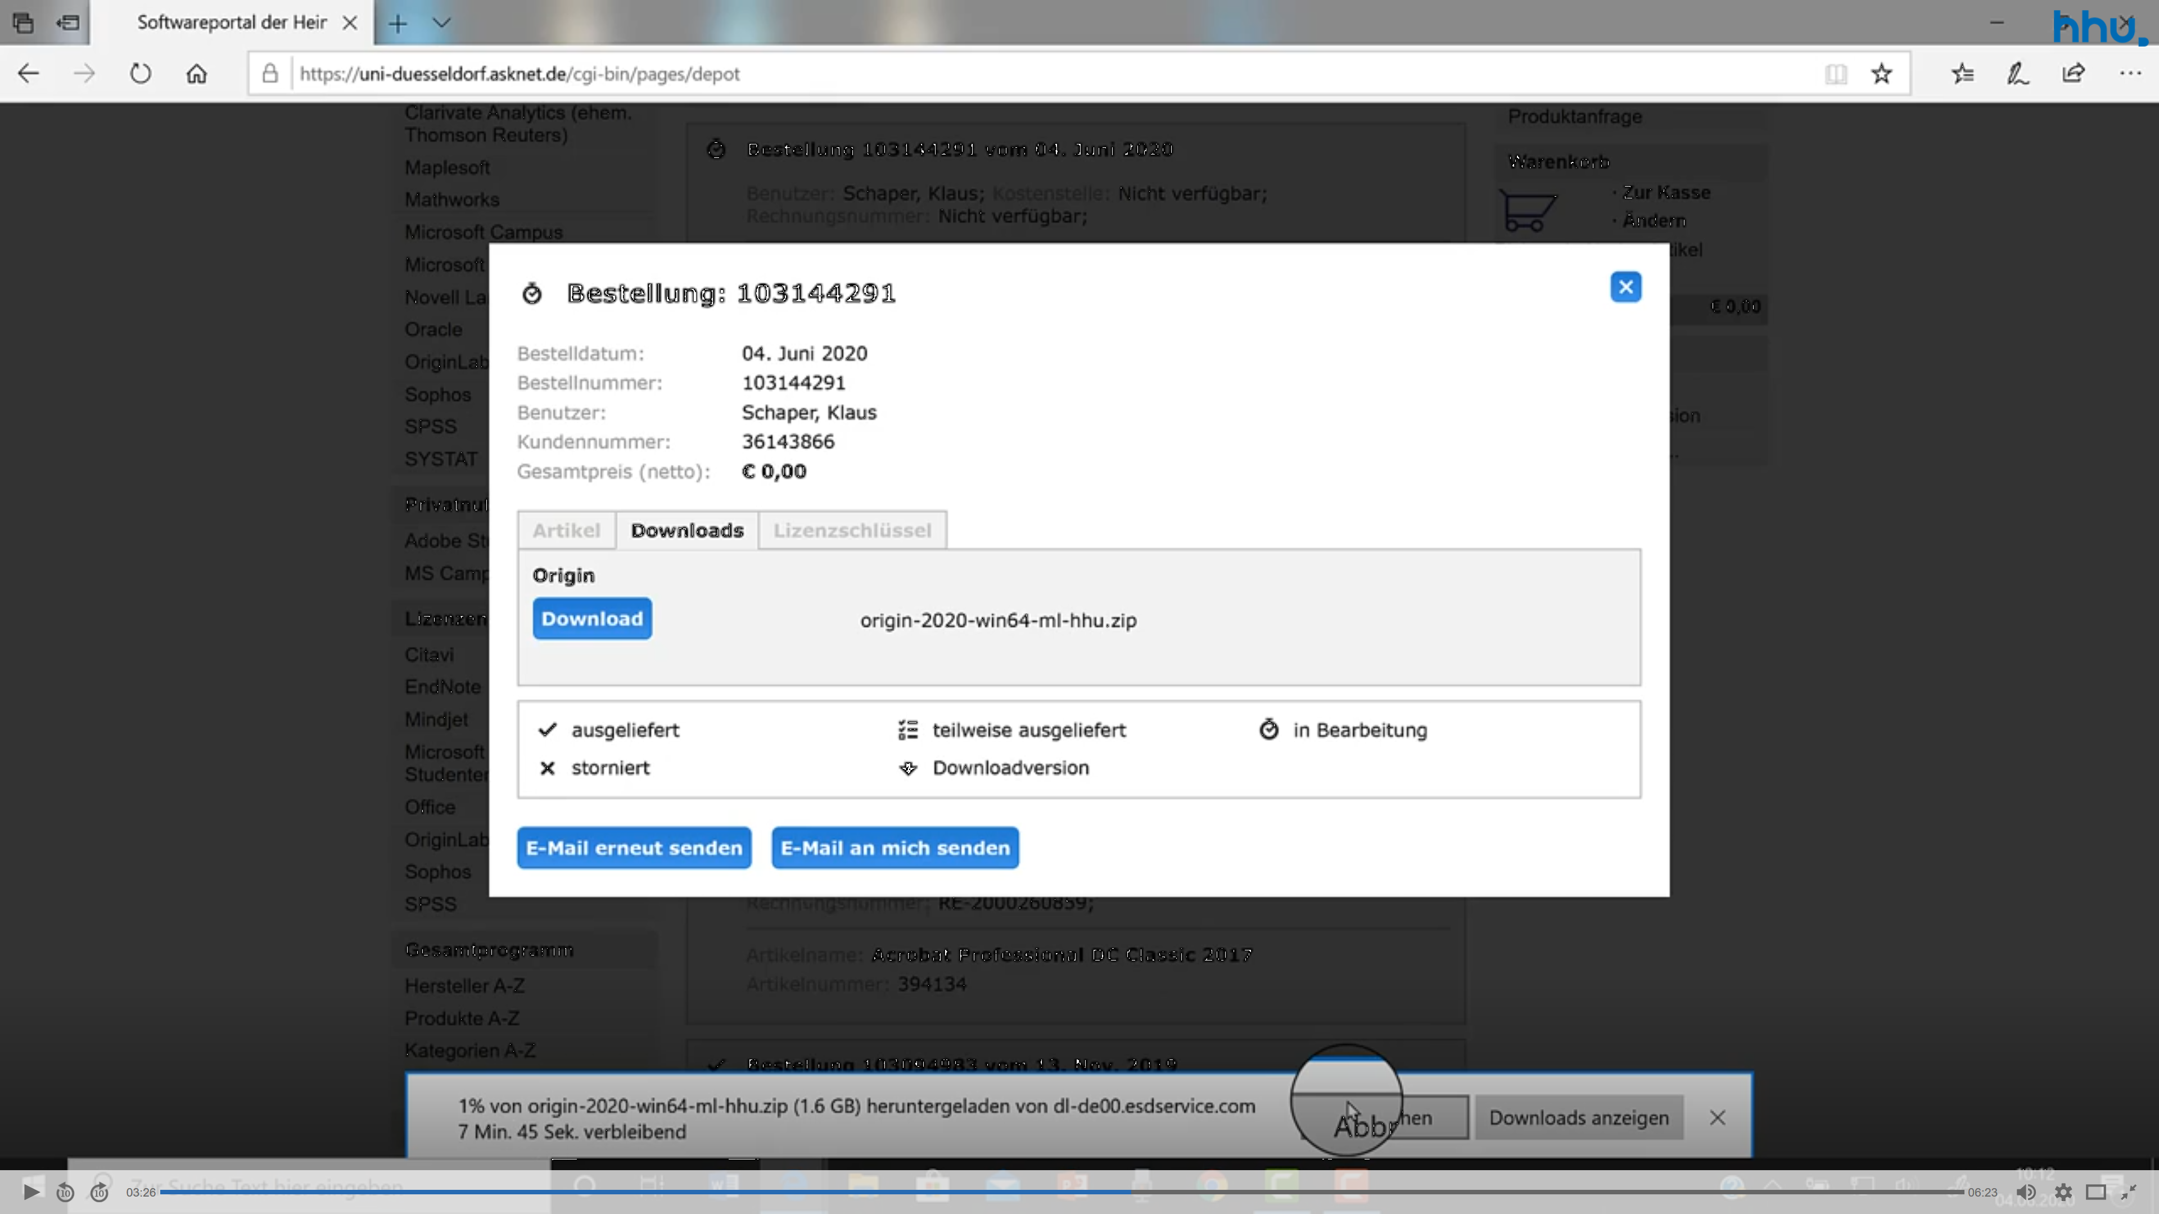Click Ändern in Warenkorb
This screenshot has width=2159, height=1214.
(x=1654, y=221)
